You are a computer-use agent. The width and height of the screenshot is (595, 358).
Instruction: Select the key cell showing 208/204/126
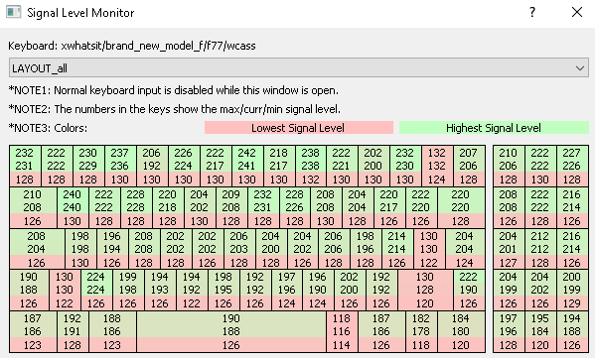point(37,249)
